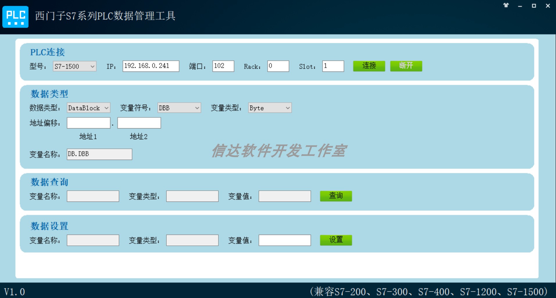Click the 地址1 offset input box
The height and width of the screenshot is (298, 556).
[89, 123]
